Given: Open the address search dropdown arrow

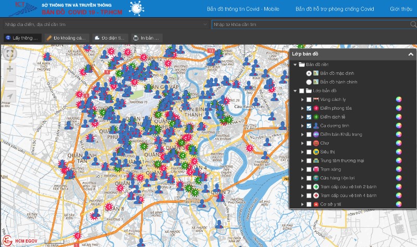Looking at the screenshot, I should click(205, 24).
